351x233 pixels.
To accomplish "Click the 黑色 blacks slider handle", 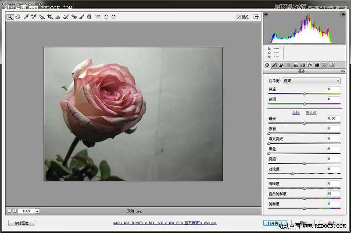I will 269,153.
